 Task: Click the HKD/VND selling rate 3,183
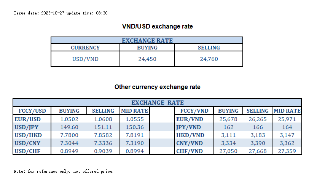[x=258, y=135]
